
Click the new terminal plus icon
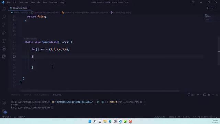coord(198,95)
